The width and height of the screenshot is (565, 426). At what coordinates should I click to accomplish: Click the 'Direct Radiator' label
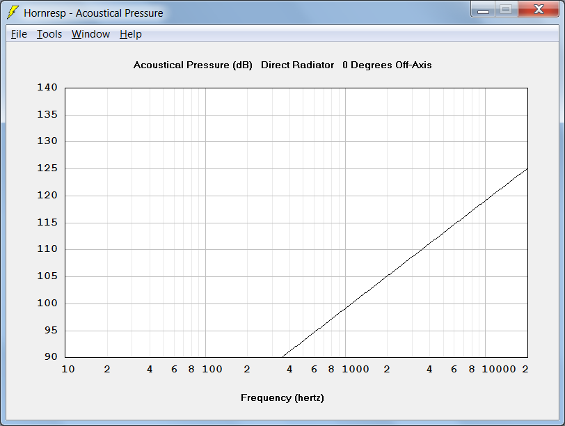(298, 65)
